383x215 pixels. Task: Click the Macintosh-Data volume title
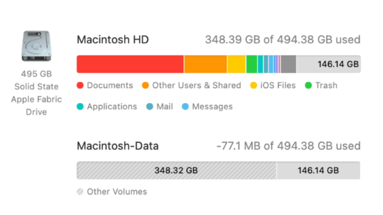coord(118,146)
